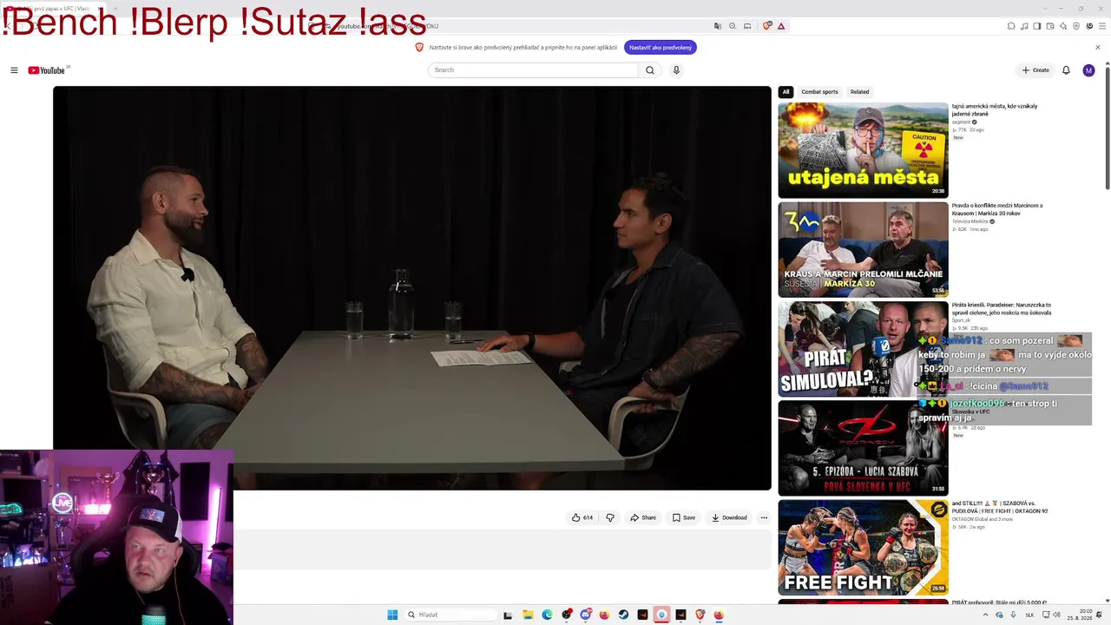
Task: Save the video to a playlist
Action: [x=684, y=517]
